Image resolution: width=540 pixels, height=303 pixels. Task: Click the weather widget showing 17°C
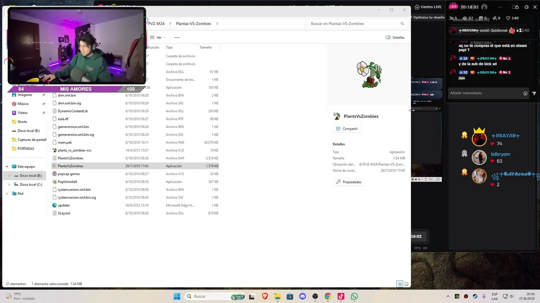19,296
